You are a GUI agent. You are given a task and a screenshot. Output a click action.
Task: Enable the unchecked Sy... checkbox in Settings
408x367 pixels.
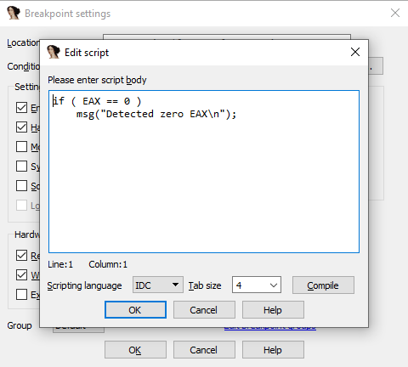[x=21, y=167]
